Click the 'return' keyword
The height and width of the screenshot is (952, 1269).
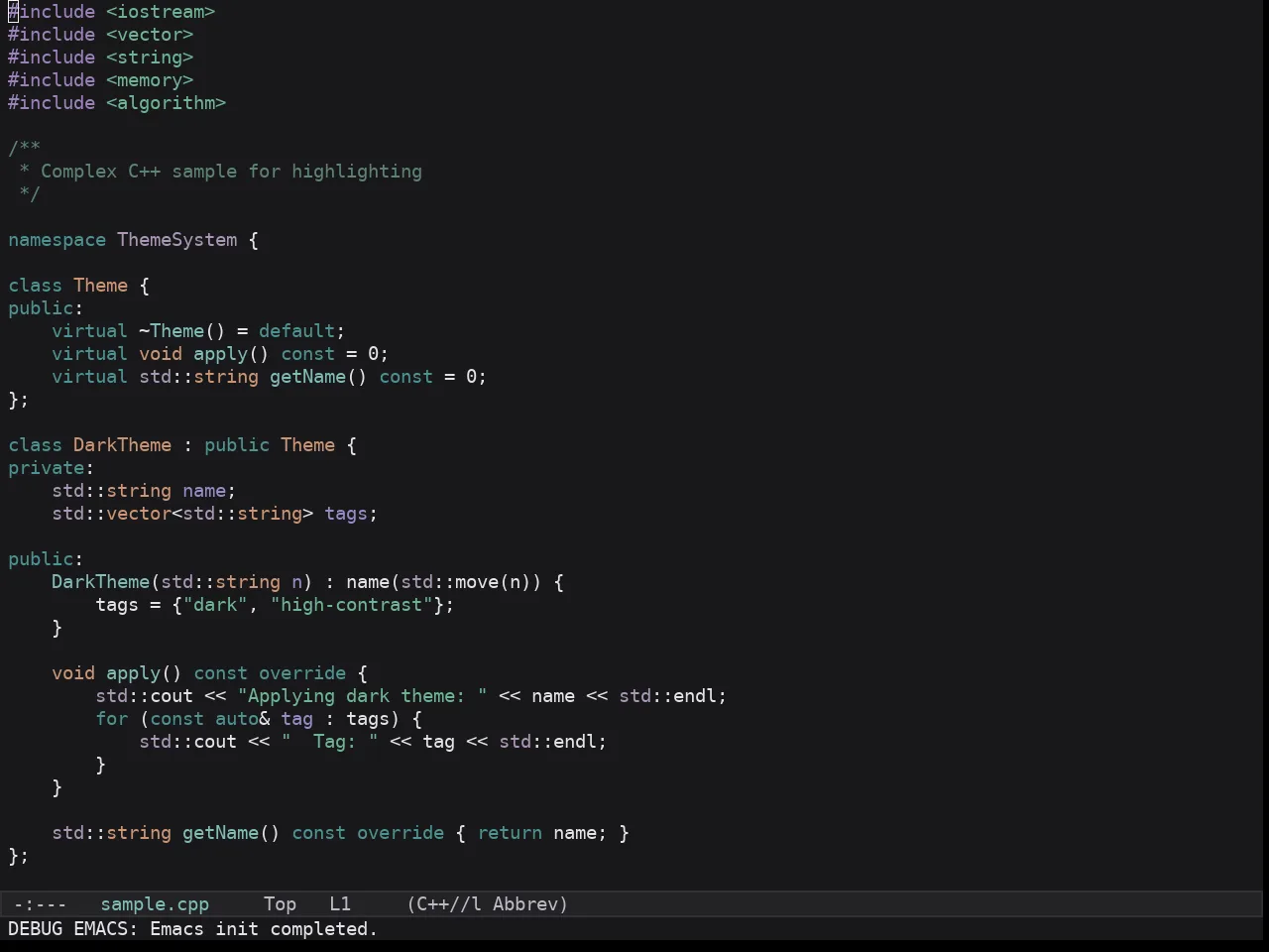pos(510,833)
